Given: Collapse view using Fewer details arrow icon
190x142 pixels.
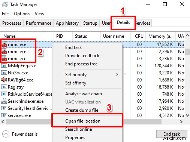Looking at the screenshot, I should pyautogui.click(x=6, y=134).
